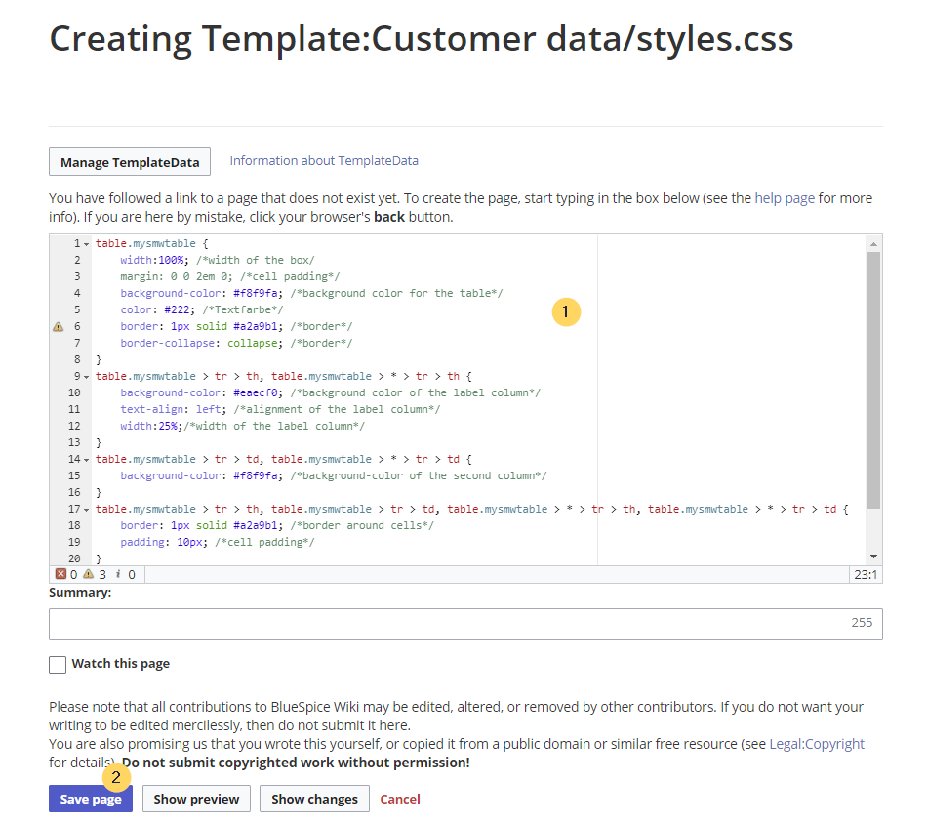
Task: Click Show preview button
Action: coord(196,799)
